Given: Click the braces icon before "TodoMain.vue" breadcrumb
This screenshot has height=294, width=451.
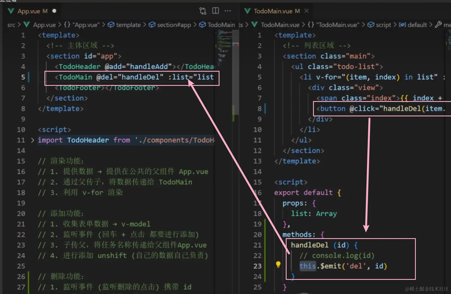Looking at the screenshot, I should point(311,25).
